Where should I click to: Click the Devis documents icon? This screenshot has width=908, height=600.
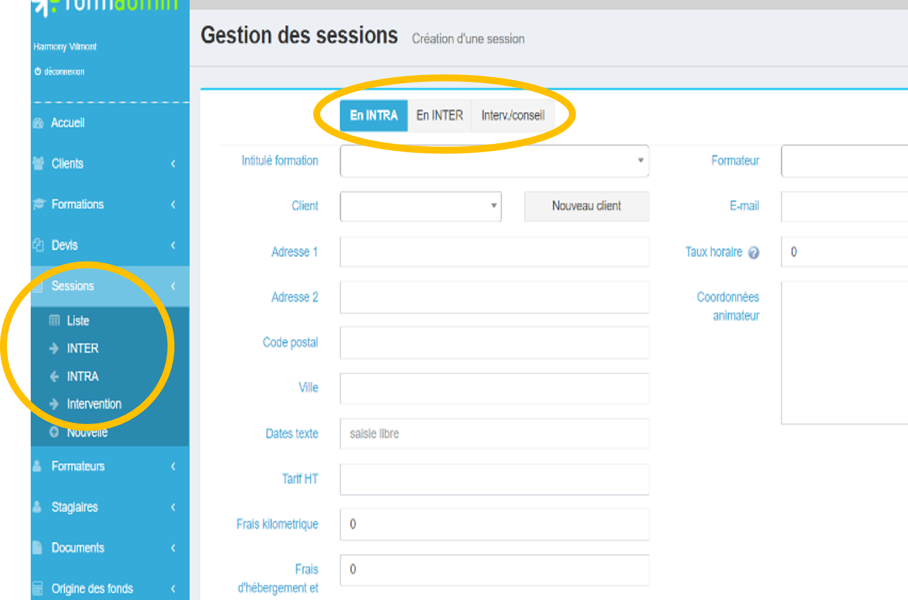tap(38, 245)
